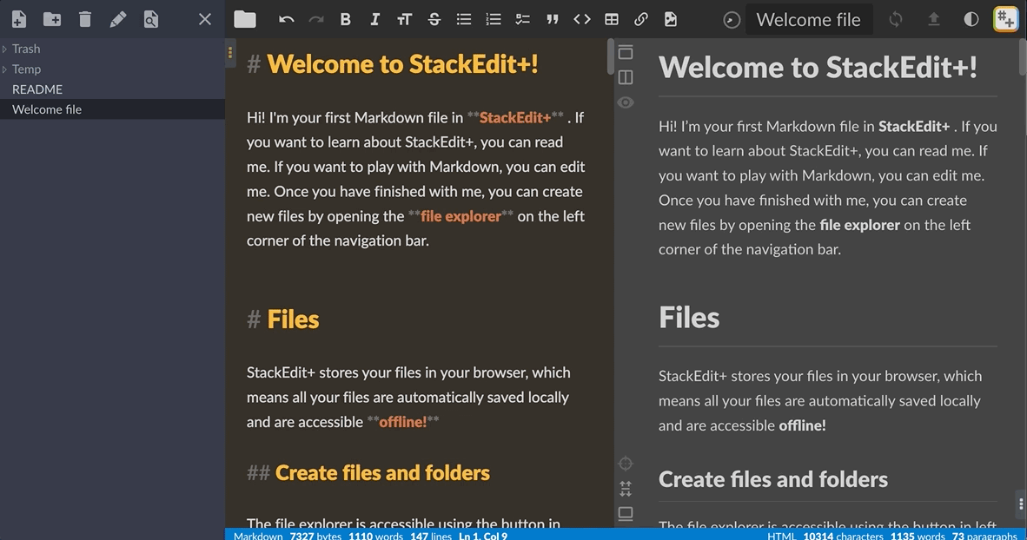Insert a heading with the heading icon
Screen dimensions: 1027x540
404,19
